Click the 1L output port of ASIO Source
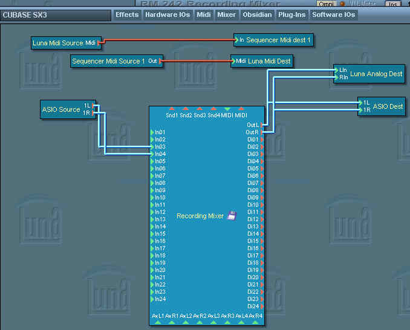 (x=94, y=106)
